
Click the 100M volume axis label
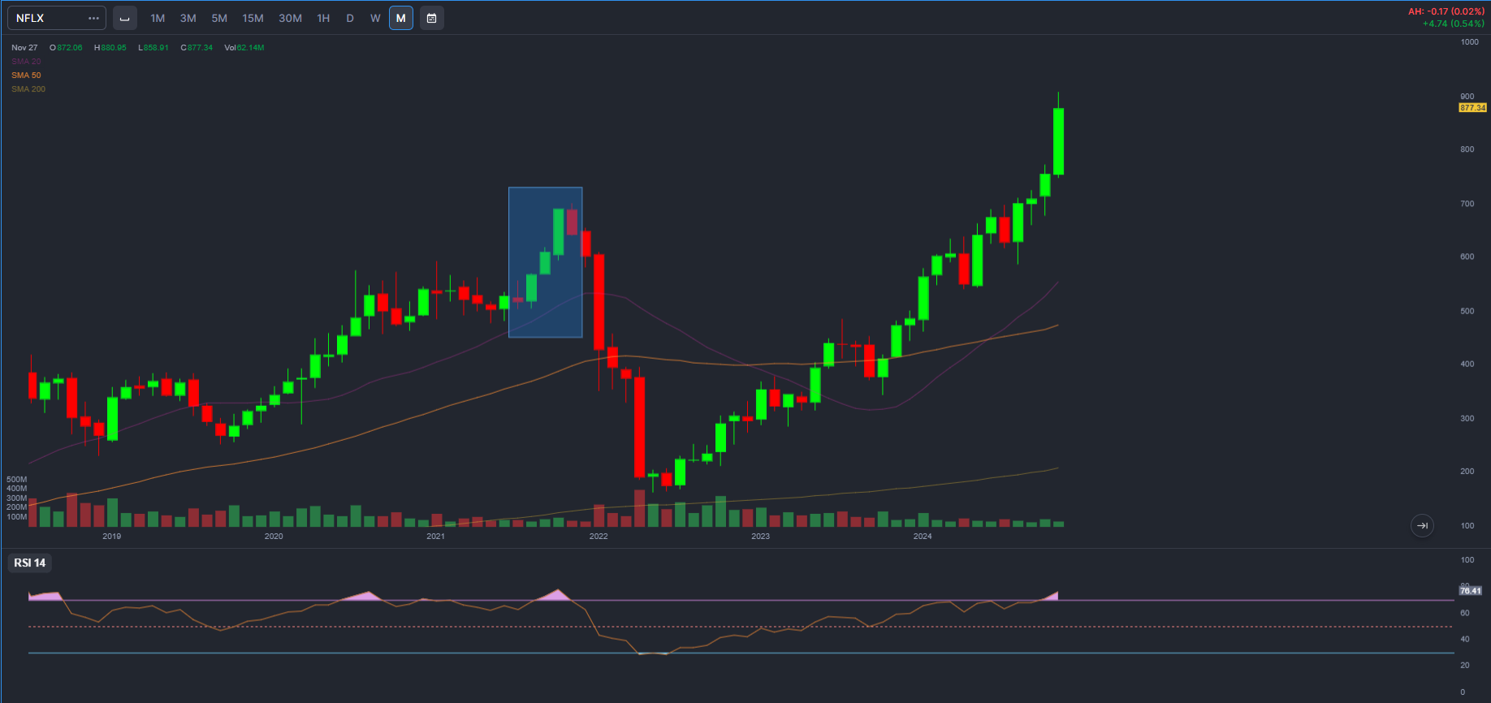click(x=17, y=517)
